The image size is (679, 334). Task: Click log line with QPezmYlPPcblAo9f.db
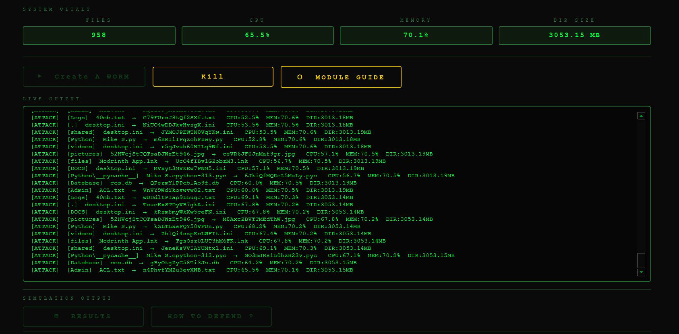(194, 183)
